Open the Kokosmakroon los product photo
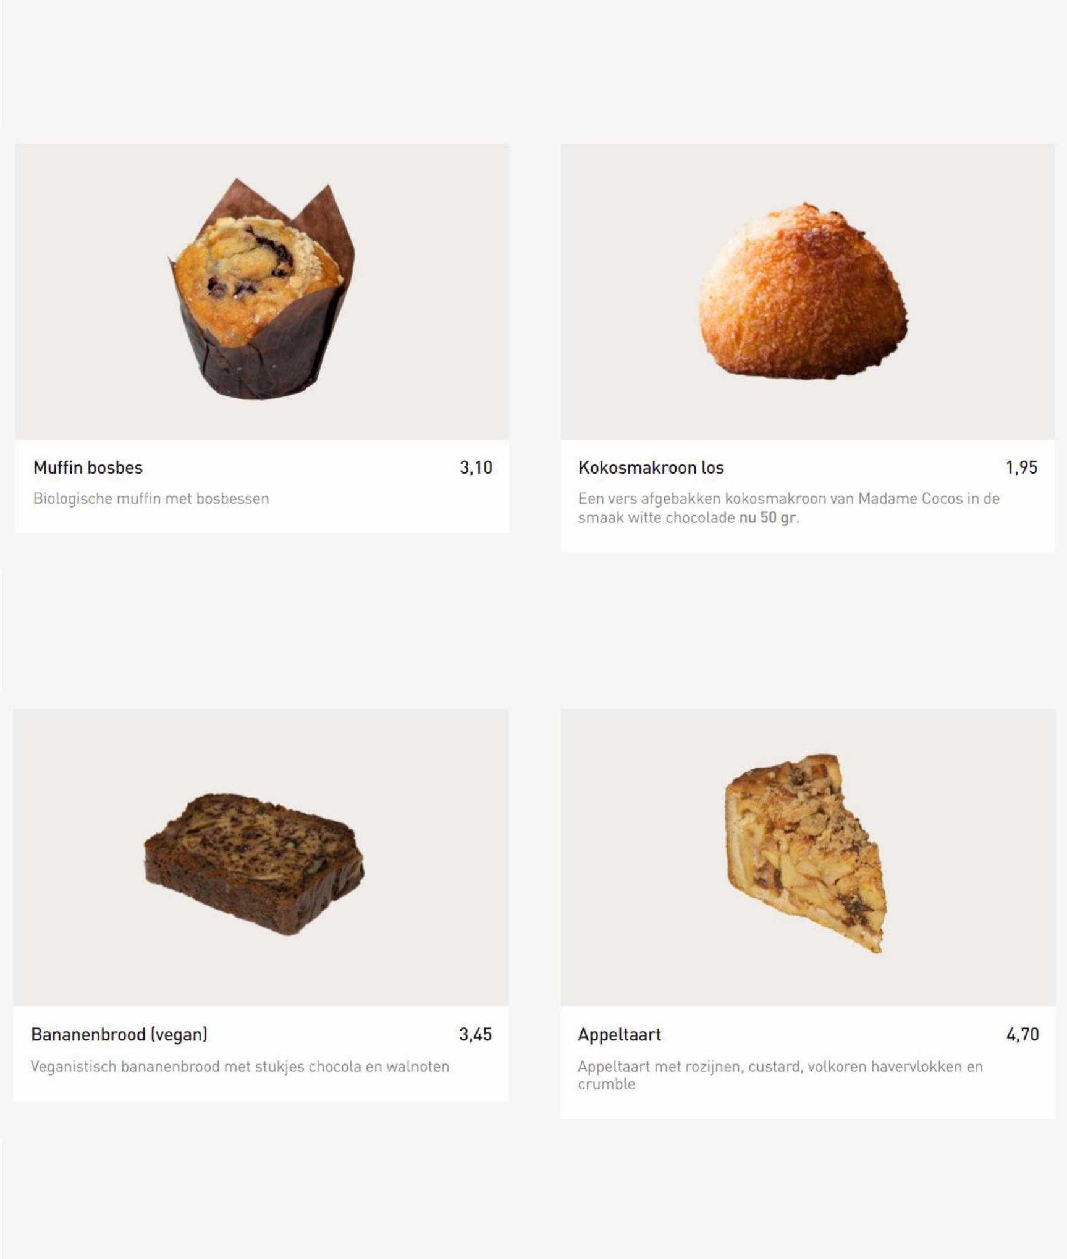1067x1259 pixels. (x=808, y=291)
